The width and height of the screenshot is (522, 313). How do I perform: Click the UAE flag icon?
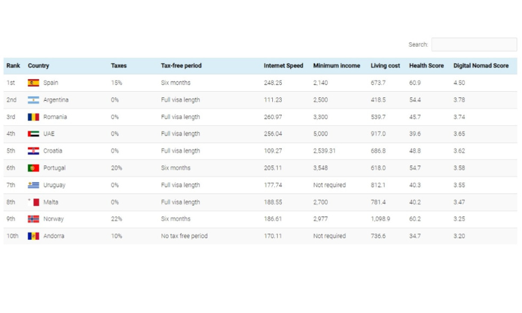coord(33,134)
